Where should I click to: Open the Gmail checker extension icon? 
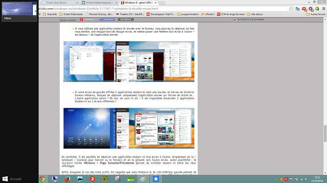(305, 9)
